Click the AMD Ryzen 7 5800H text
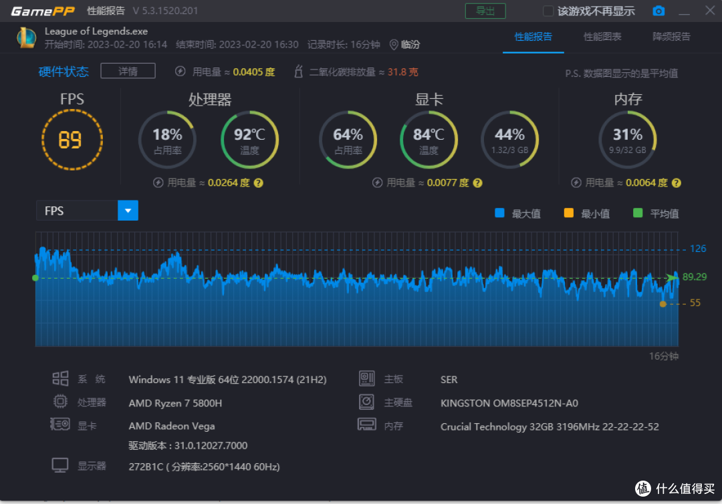 175,403
